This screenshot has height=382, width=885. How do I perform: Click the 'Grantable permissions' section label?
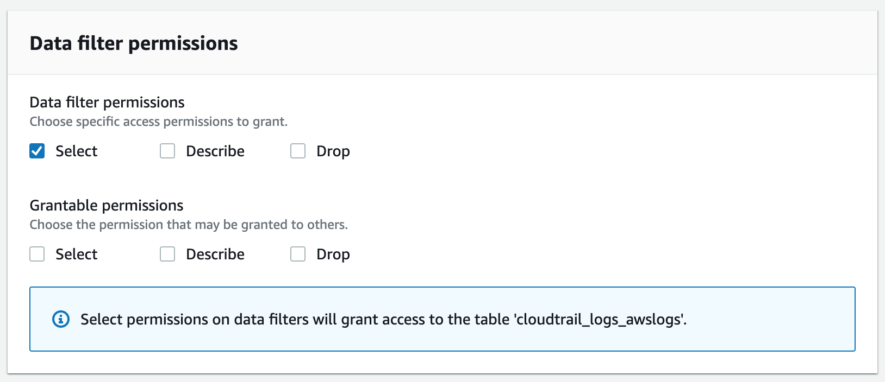[106, 206]
